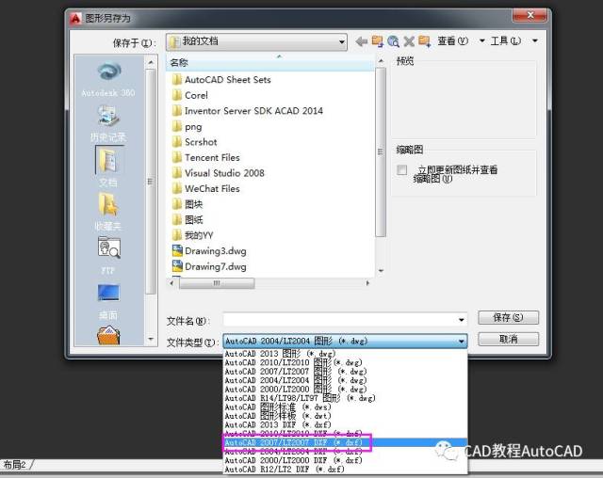
Task: Click the Drawing3.dwg file icon
Action: [177, 250]
